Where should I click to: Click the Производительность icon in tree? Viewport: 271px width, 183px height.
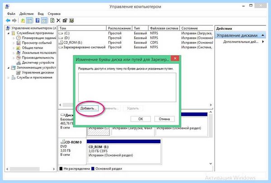click(x=19, y=57)
